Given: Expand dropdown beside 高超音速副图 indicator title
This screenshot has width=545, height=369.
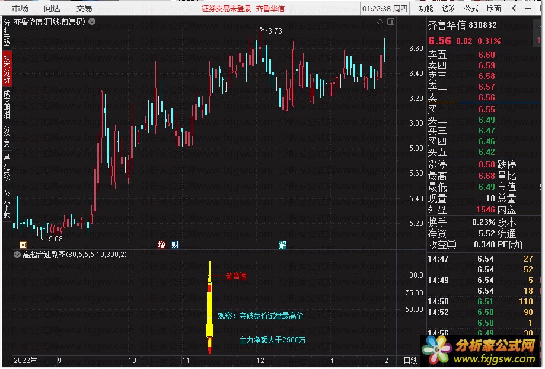Looking at the screenshot, I should point(17,255).
